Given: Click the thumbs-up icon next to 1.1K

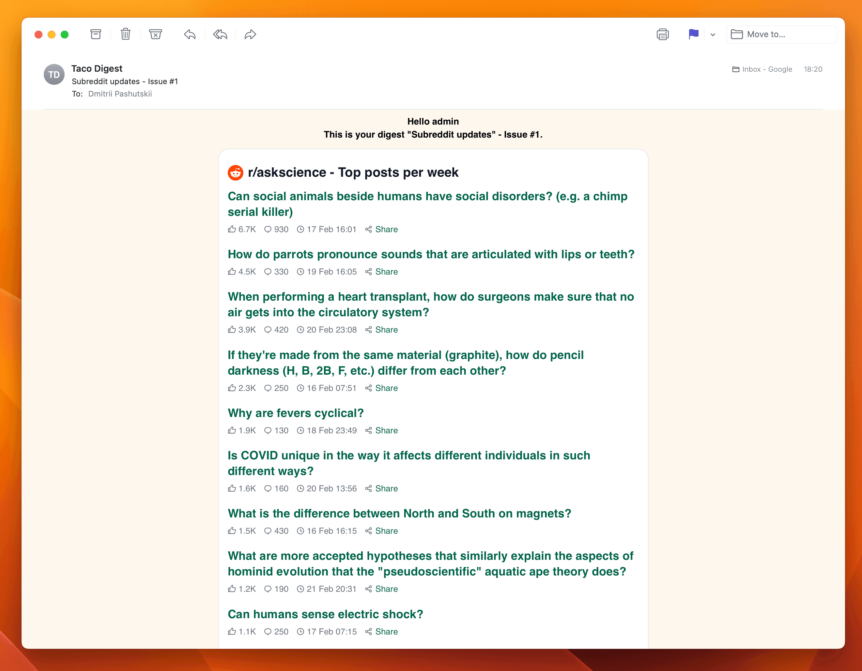Looking at the screenshot, I should click(x=232, y=631).
